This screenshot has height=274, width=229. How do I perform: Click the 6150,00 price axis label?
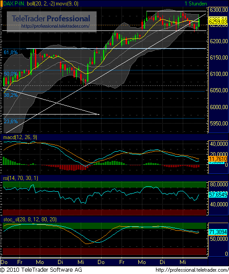click(219, 58)
